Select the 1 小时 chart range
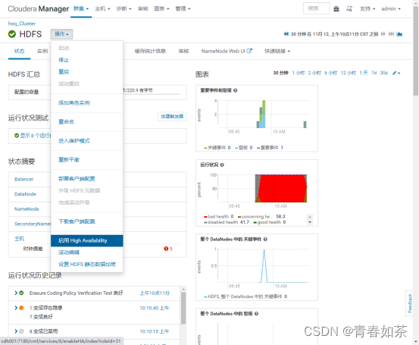Image resolution: width=419 pixels, height=345 pixels. click(x=299, y=73)
